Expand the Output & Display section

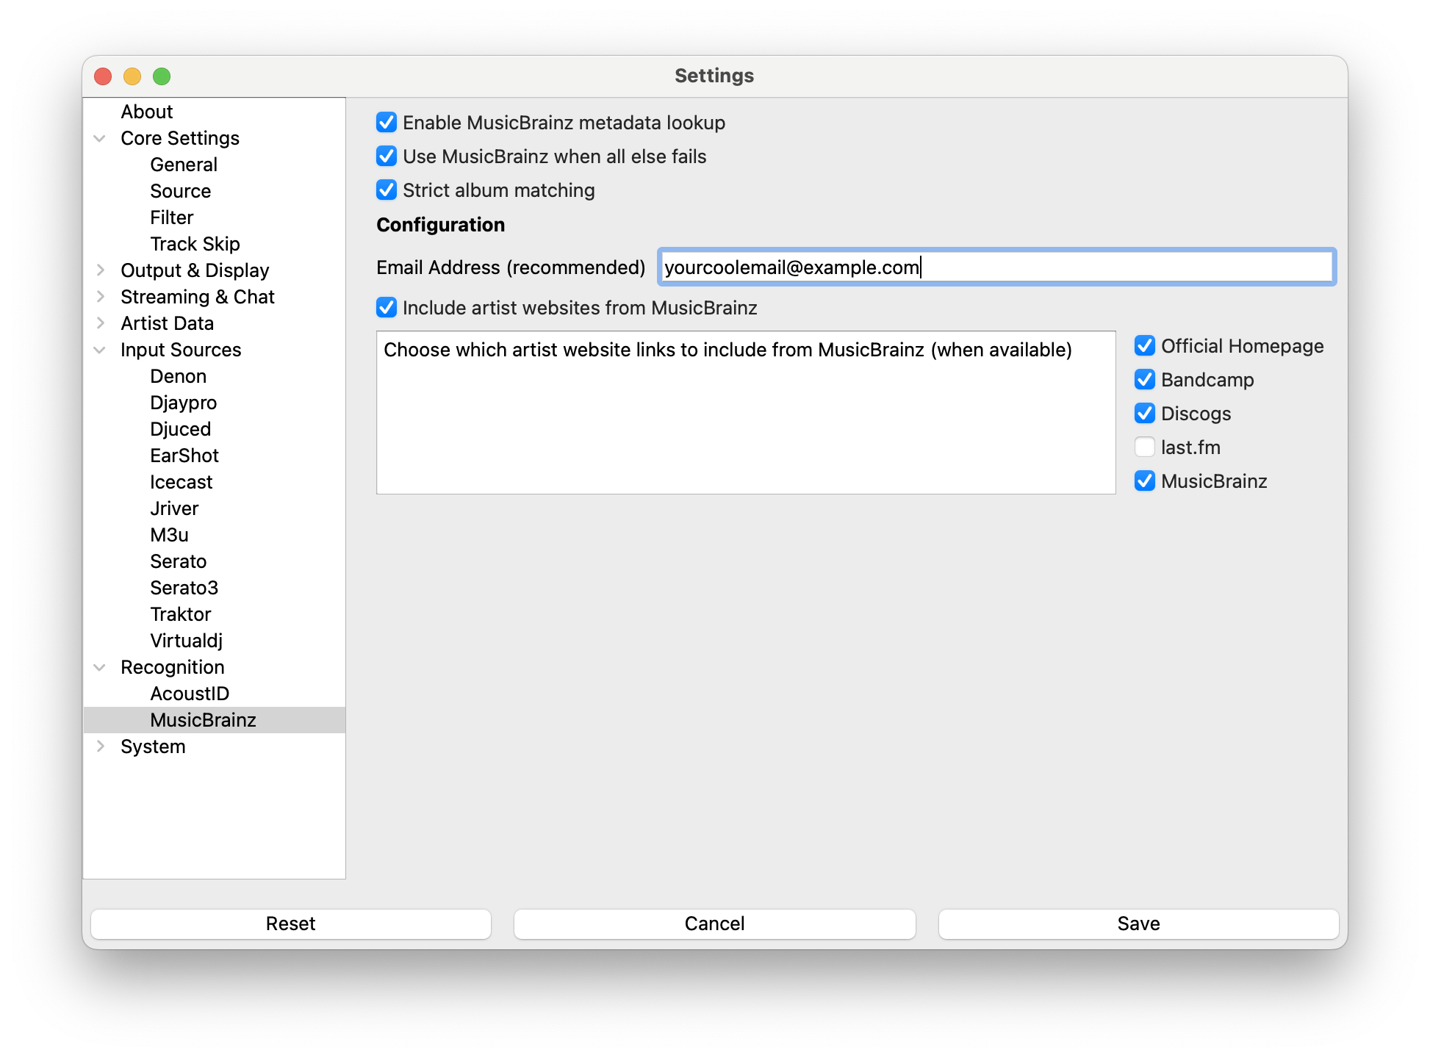(x=100, y=270)
